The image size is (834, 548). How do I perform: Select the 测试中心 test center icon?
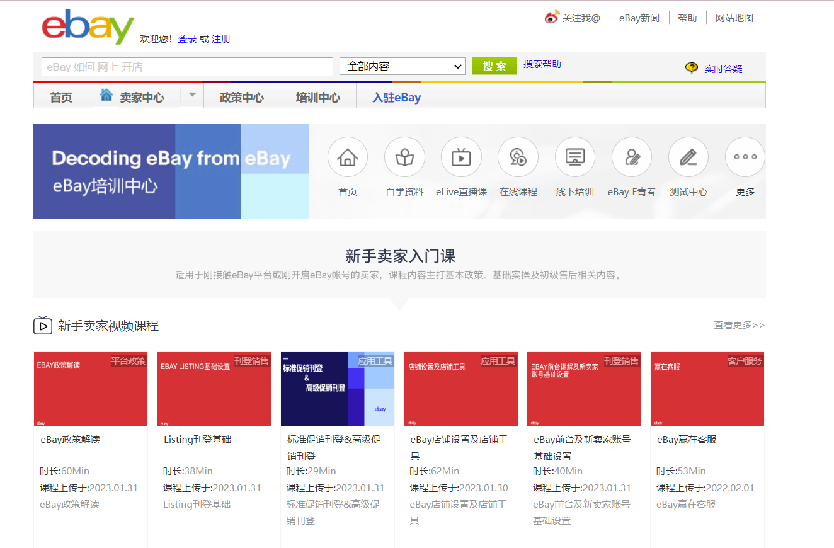tap(688, 157)
